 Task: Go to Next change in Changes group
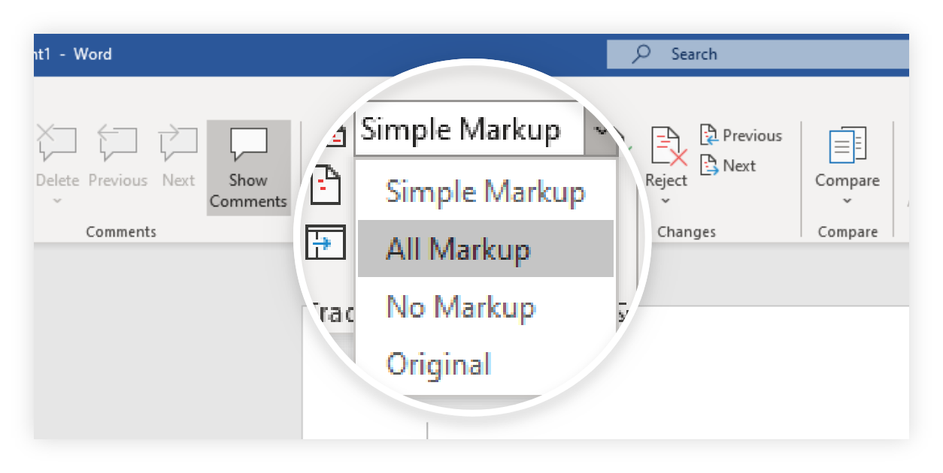729,166
